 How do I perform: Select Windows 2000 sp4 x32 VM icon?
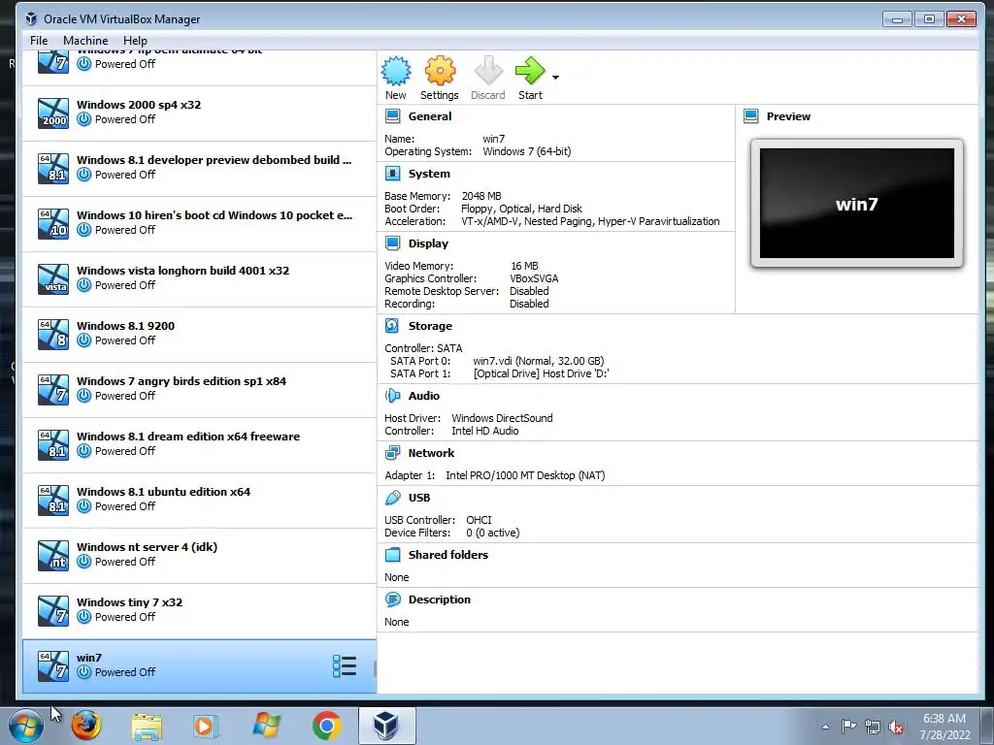pos(53,113)
